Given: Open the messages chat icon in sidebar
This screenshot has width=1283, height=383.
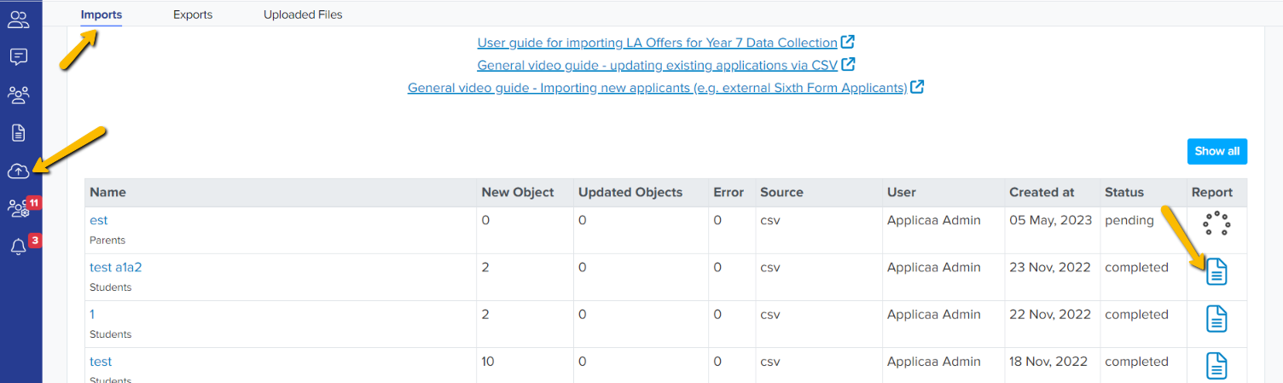Looking at the screenshot, I should click(x=18, y=57).
